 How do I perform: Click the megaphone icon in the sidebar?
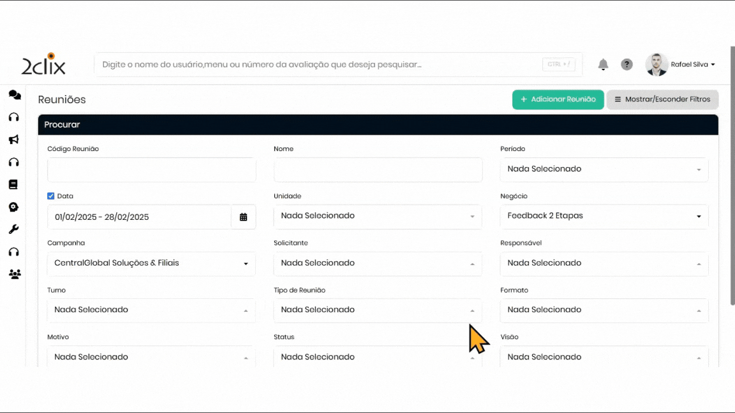tap(14, 140)
